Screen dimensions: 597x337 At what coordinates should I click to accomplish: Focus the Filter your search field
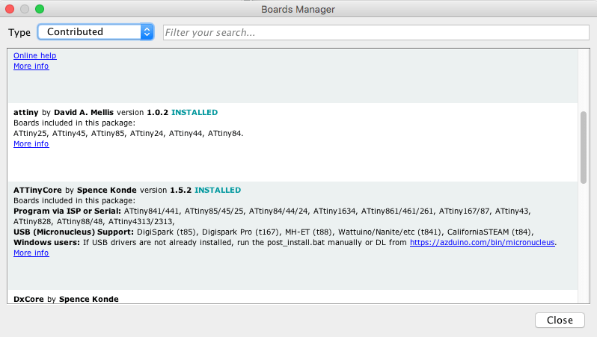pyautogui.click(x=376, y=32)
